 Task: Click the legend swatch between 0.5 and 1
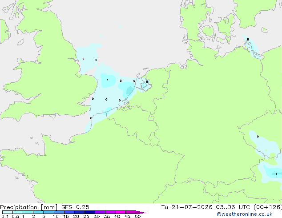click(x=18, y=212)
